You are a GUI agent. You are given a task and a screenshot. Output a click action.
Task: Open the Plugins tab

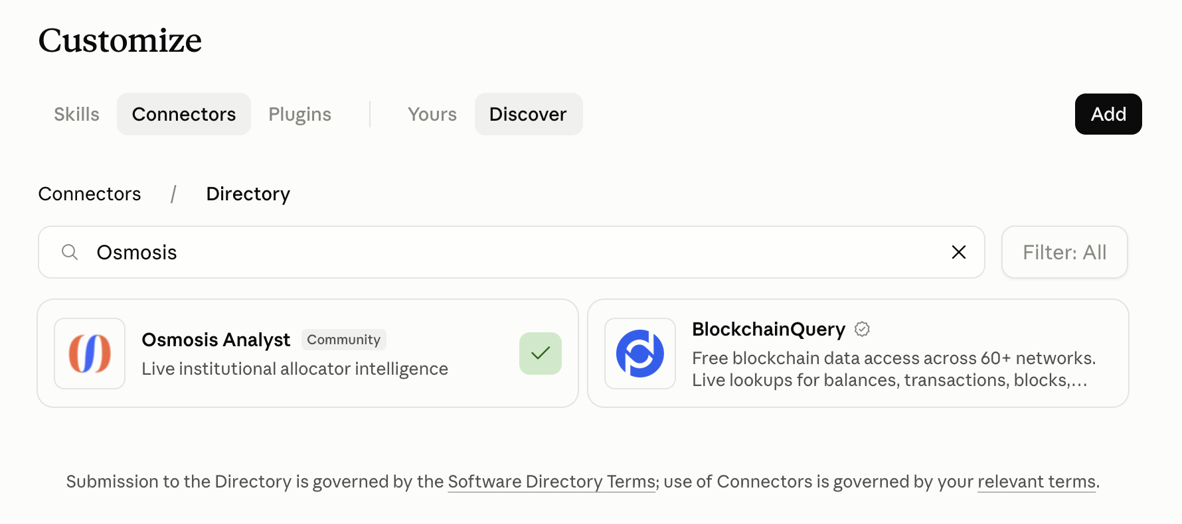(x=299, y=114)
